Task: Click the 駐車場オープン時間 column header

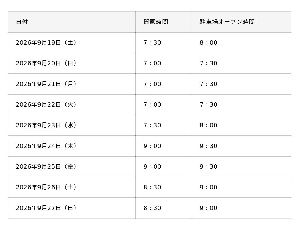Action: pos(227,22)
